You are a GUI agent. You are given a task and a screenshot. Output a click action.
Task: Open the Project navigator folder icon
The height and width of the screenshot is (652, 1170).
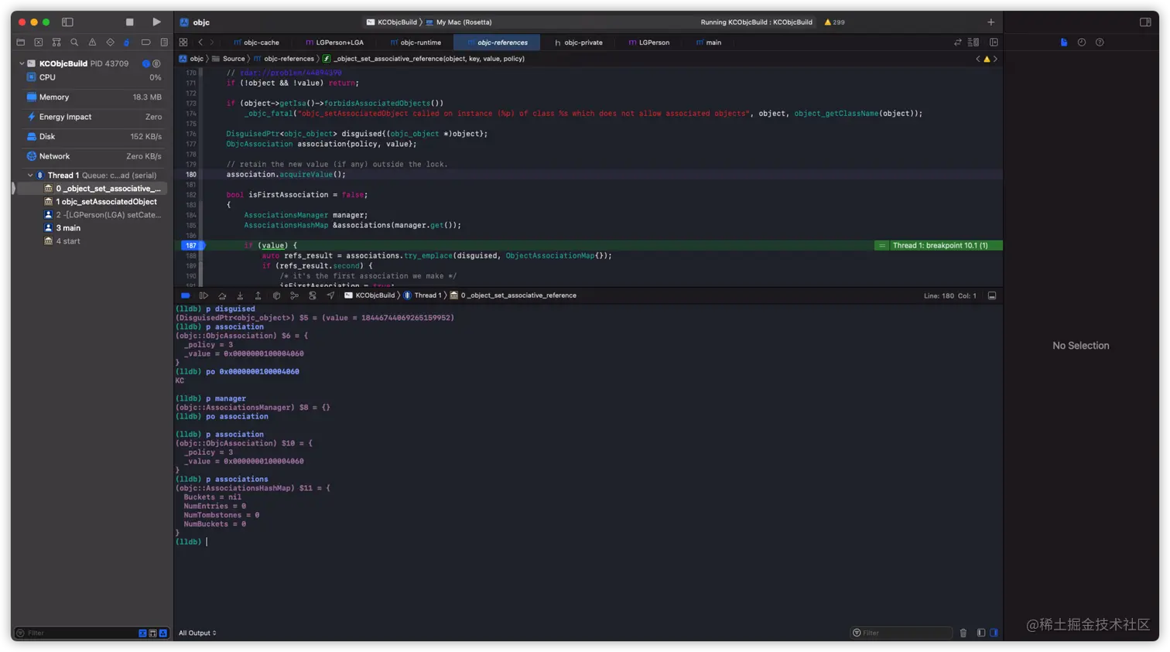[21, 43]
